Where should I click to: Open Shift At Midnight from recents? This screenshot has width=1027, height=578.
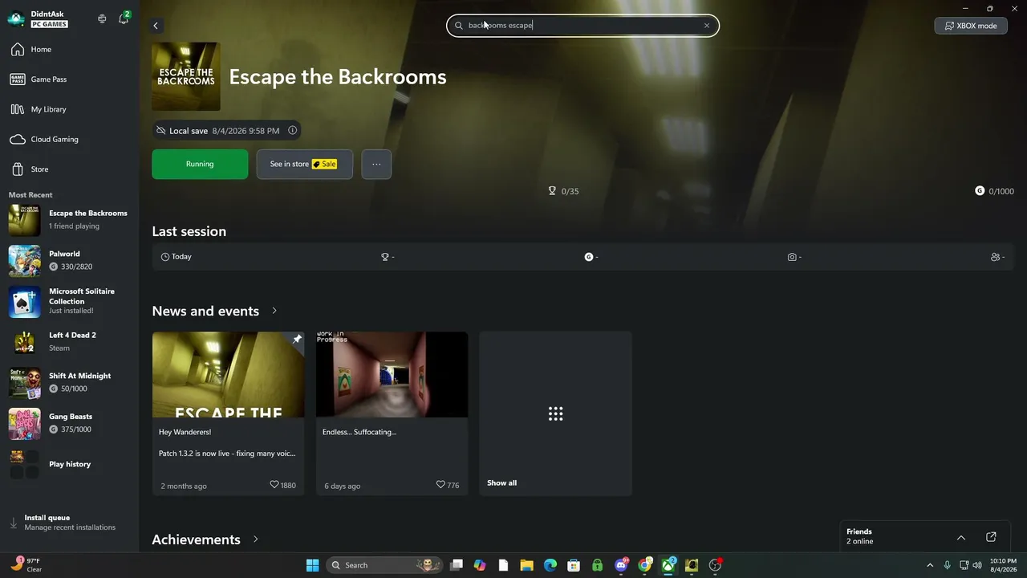click(x=69, y=382)
